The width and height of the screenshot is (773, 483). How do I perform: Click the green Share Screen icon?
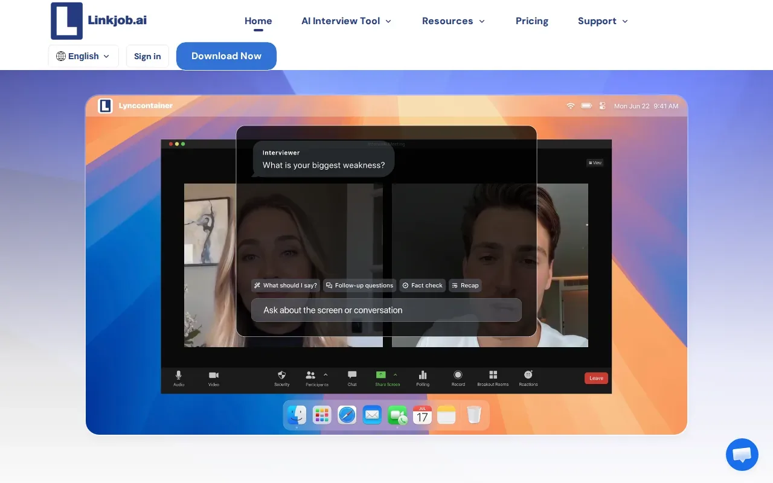point(381,375)
